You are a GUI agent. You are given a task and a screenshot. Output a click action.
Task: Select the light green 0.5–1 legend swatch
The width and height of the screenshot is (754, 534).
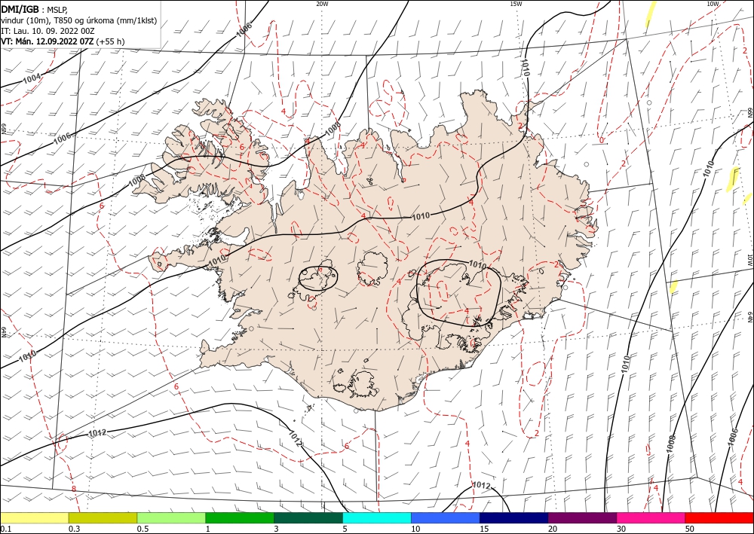click(x=171, y=517)
